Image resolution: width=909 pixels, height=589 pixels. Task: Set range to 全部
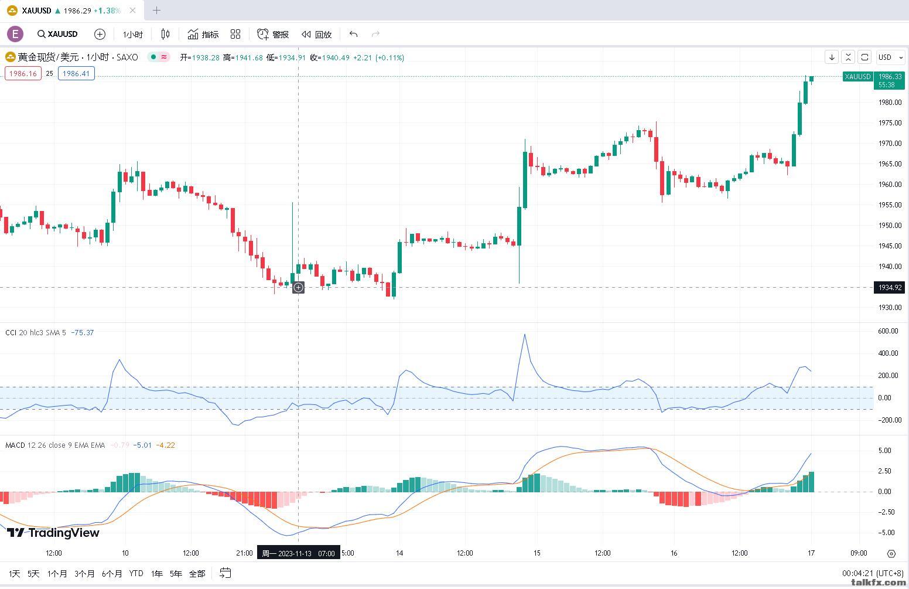(x=197, y=573)
